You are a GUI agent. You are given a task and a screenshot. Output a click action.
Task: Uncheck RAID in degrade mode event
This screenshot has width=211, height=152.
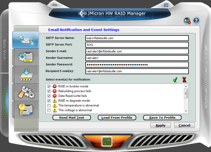point(49,101)
